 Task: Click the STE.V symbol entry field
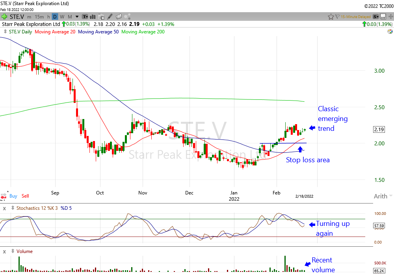click(17, 17)
